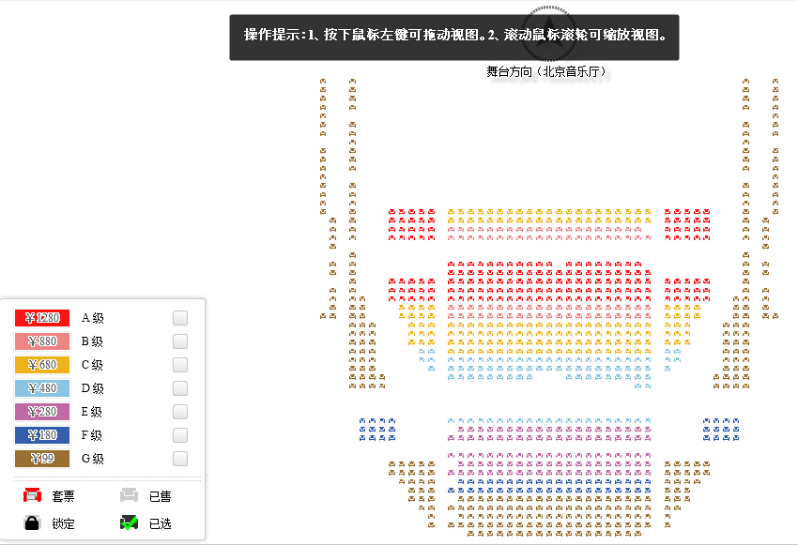Check the F级 ¥180 checkbox
Viewport: 798px width, 545px height.
click(x=180, y=434)
